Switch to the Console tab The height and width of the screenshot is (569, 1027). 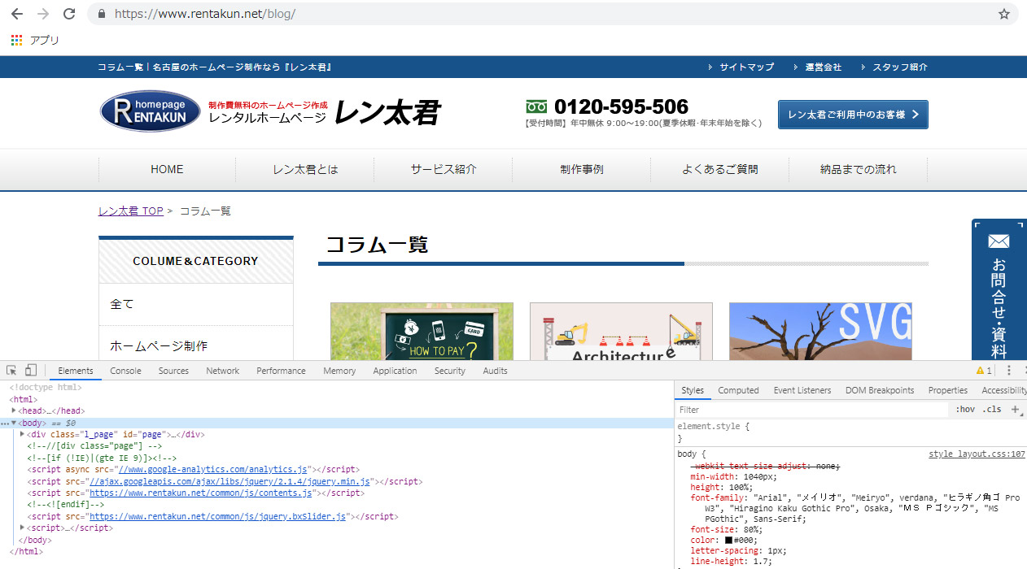click(125, 371)
